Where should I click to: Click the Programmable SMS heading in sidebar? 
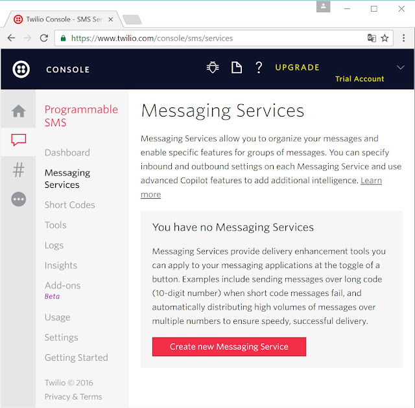81,116
